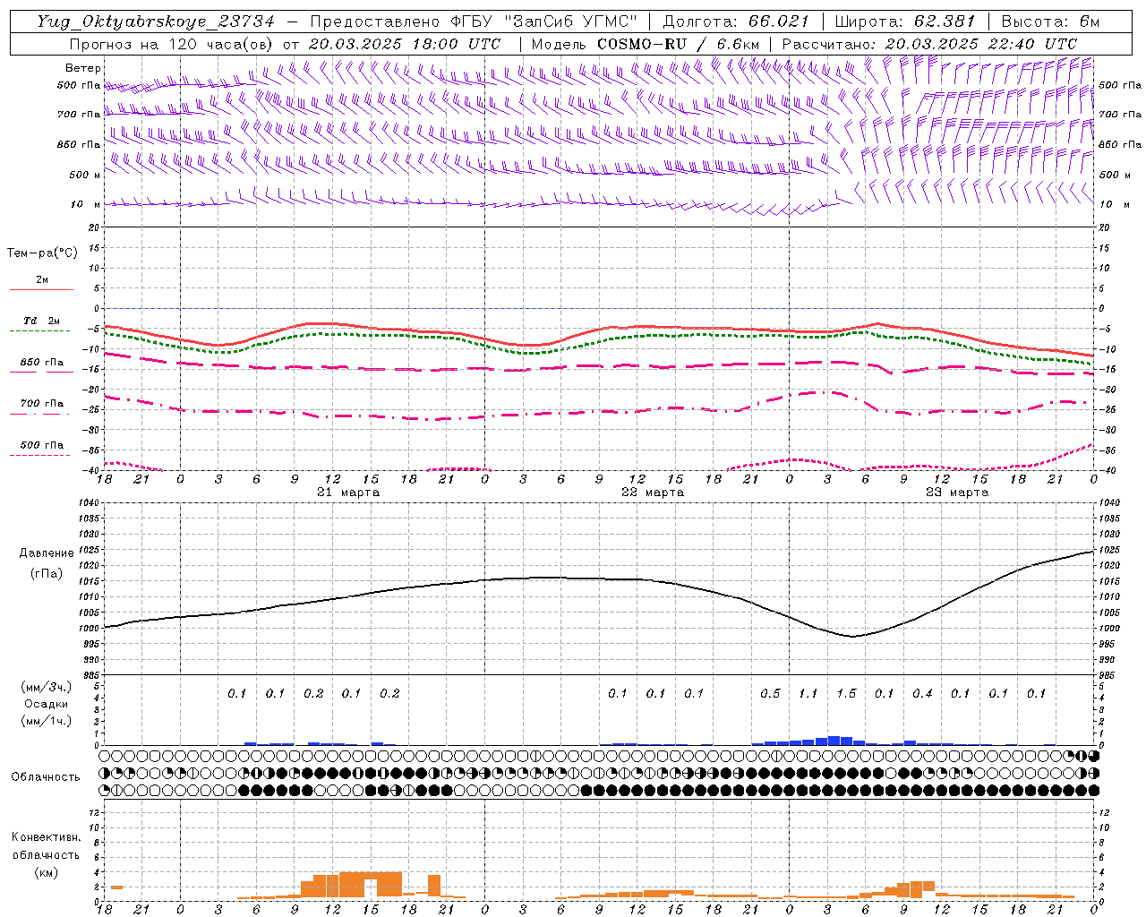Click the Рассчитано: 20.03.2025 22:40 UTC text
This screenshot has width=1146, height=917.
929,44
